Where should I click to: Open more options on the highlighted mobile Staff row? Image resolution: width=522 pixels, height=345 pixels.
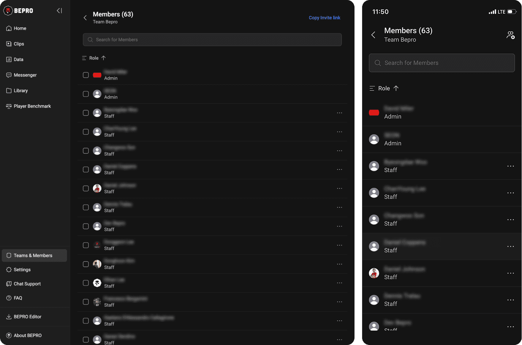click(x=511, y=246)
